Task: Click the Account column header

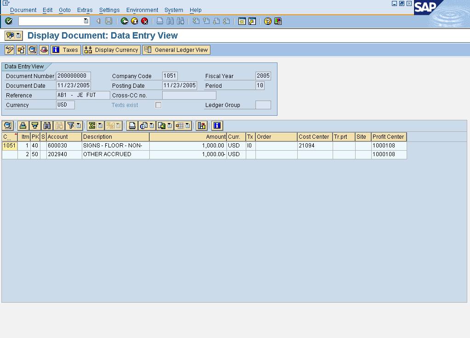Action: click(x=64, y=137)
